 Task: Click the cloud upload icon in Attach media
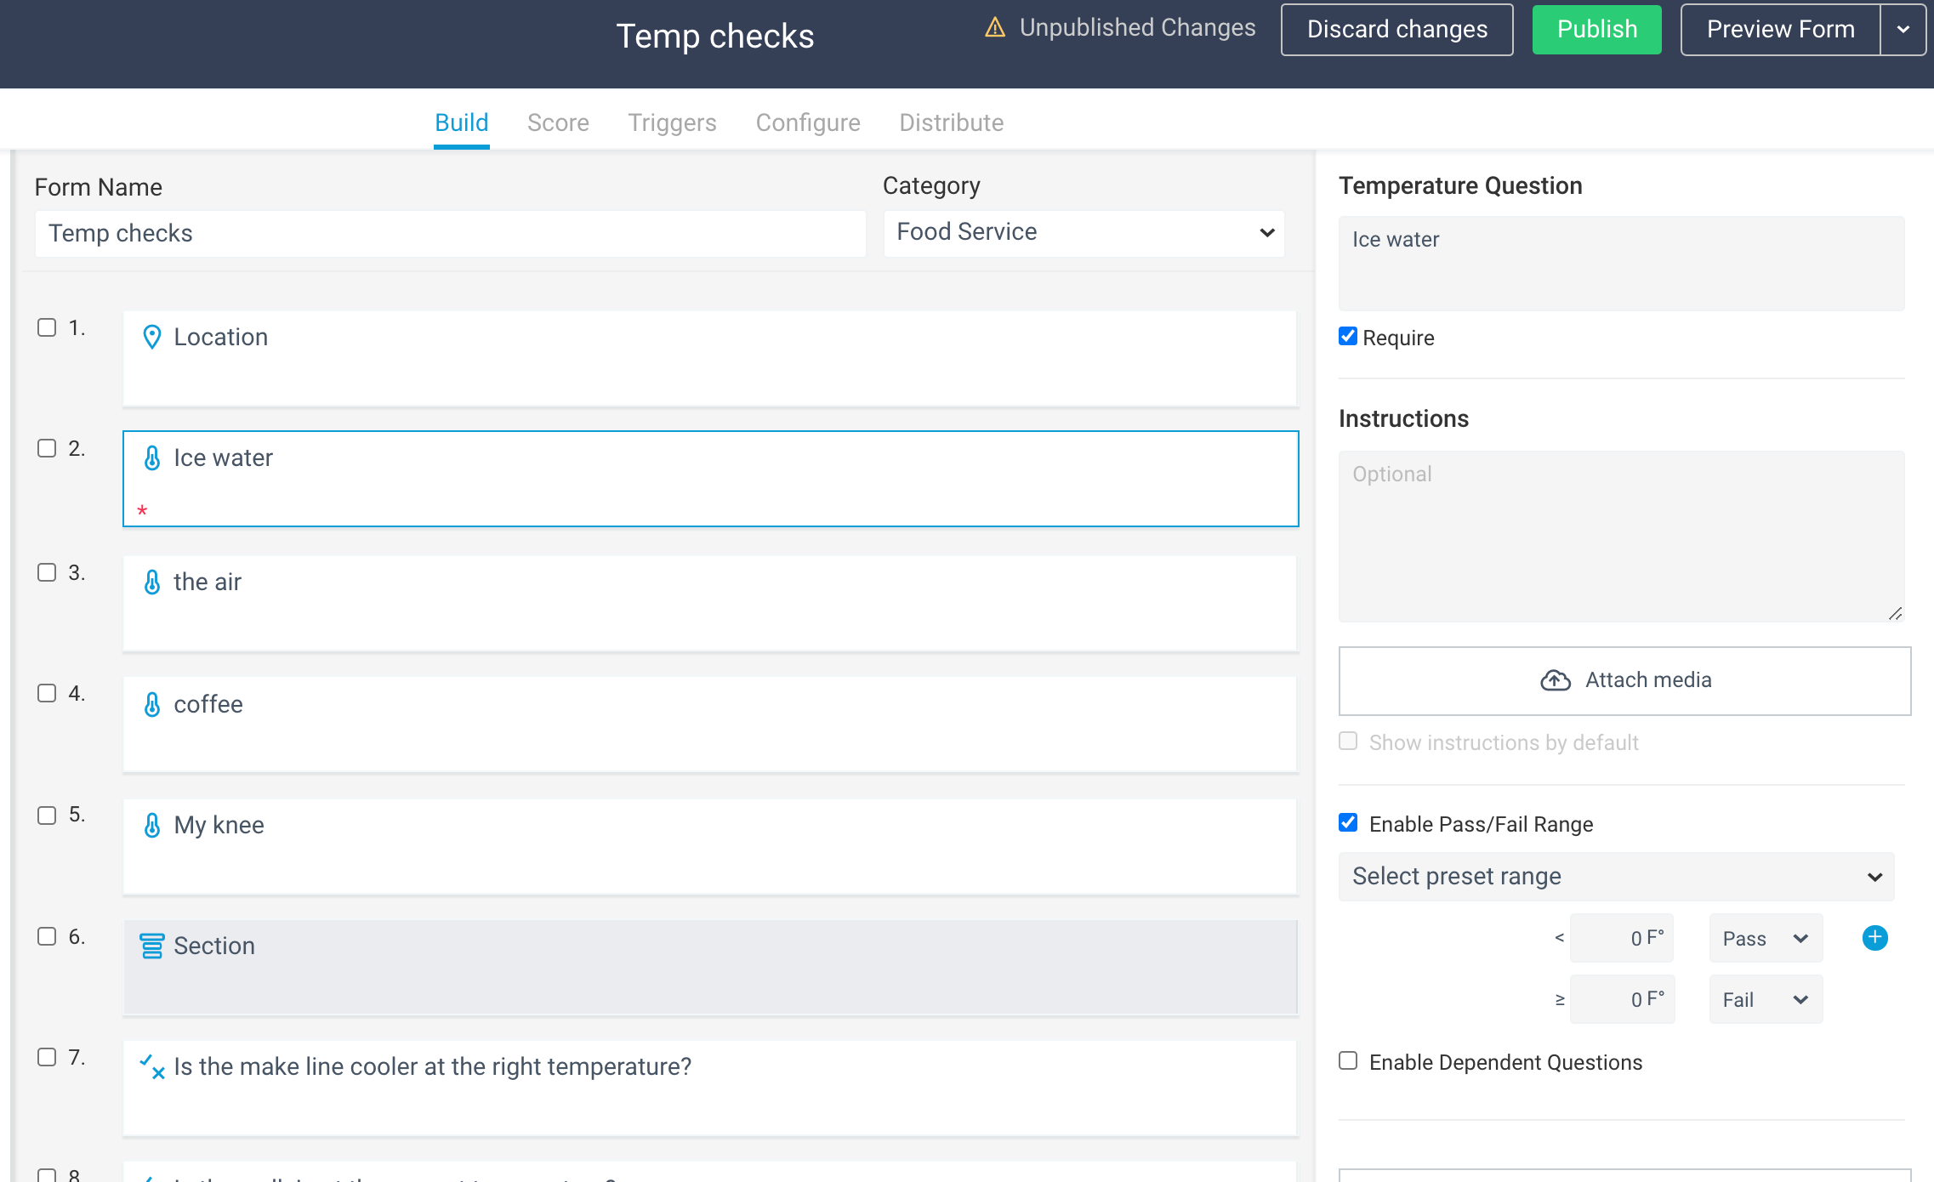(x=1556, y=680)
